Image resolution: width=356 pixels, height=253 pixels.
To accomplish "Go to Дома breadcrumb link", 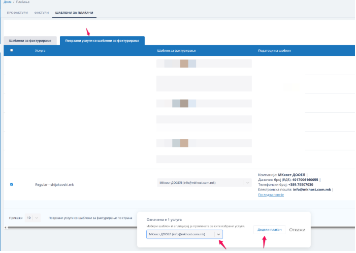I will click(x=7, y=2).
